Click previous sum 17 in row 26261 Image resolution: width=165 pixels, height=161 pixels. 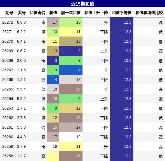pos(71,127)
